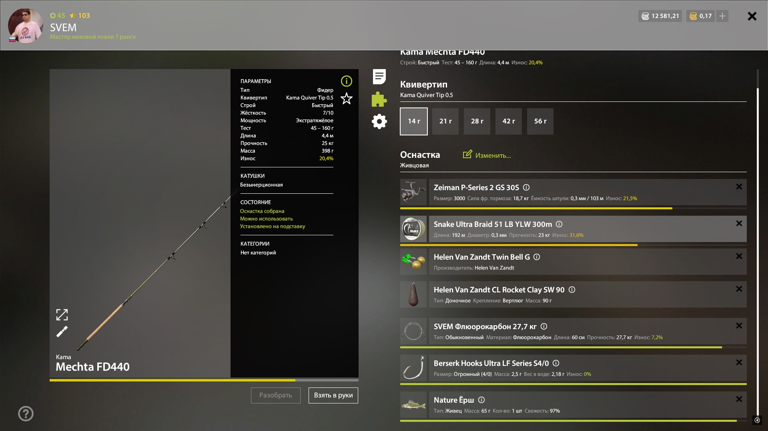Open the clay sinker thumbnail
Screen dimensions: 768x431
[x=413, y=294]
